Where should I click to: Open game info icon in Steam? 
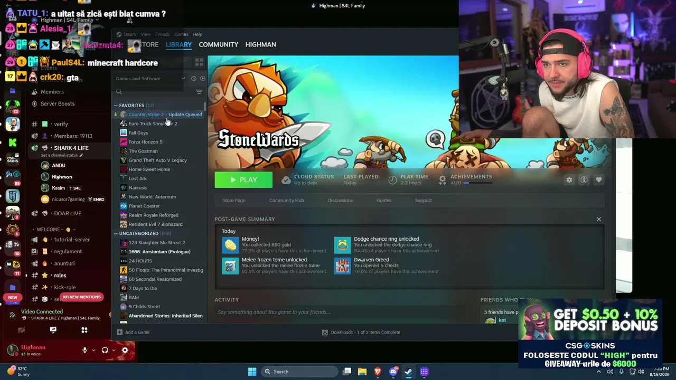584,180
